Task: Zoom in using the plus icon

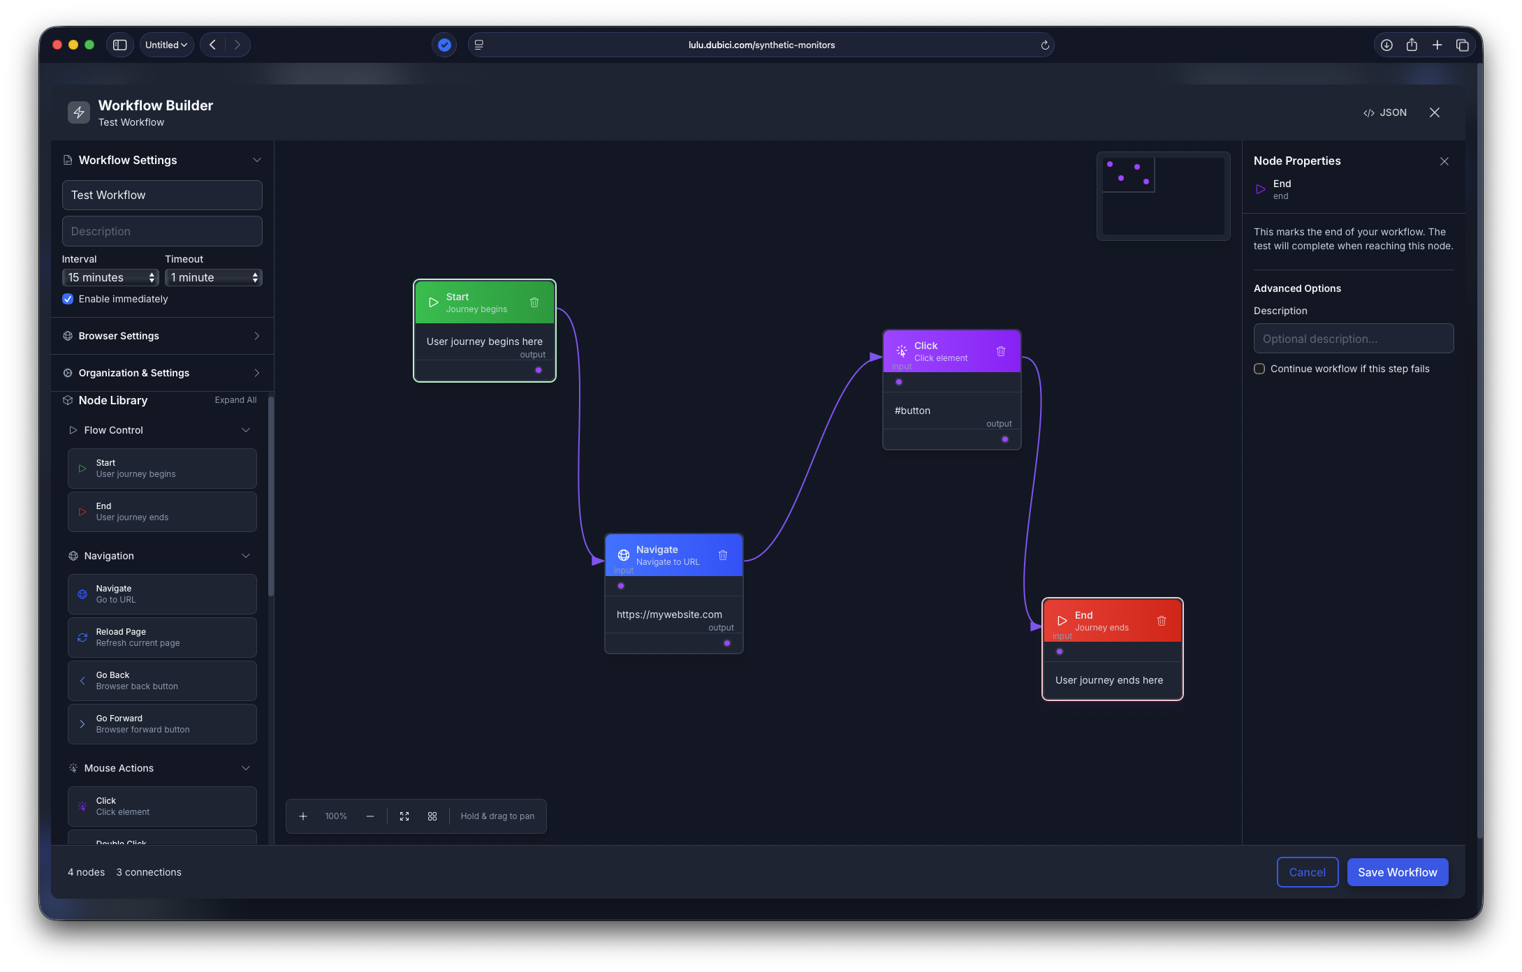Action: (x=303, y=816)
